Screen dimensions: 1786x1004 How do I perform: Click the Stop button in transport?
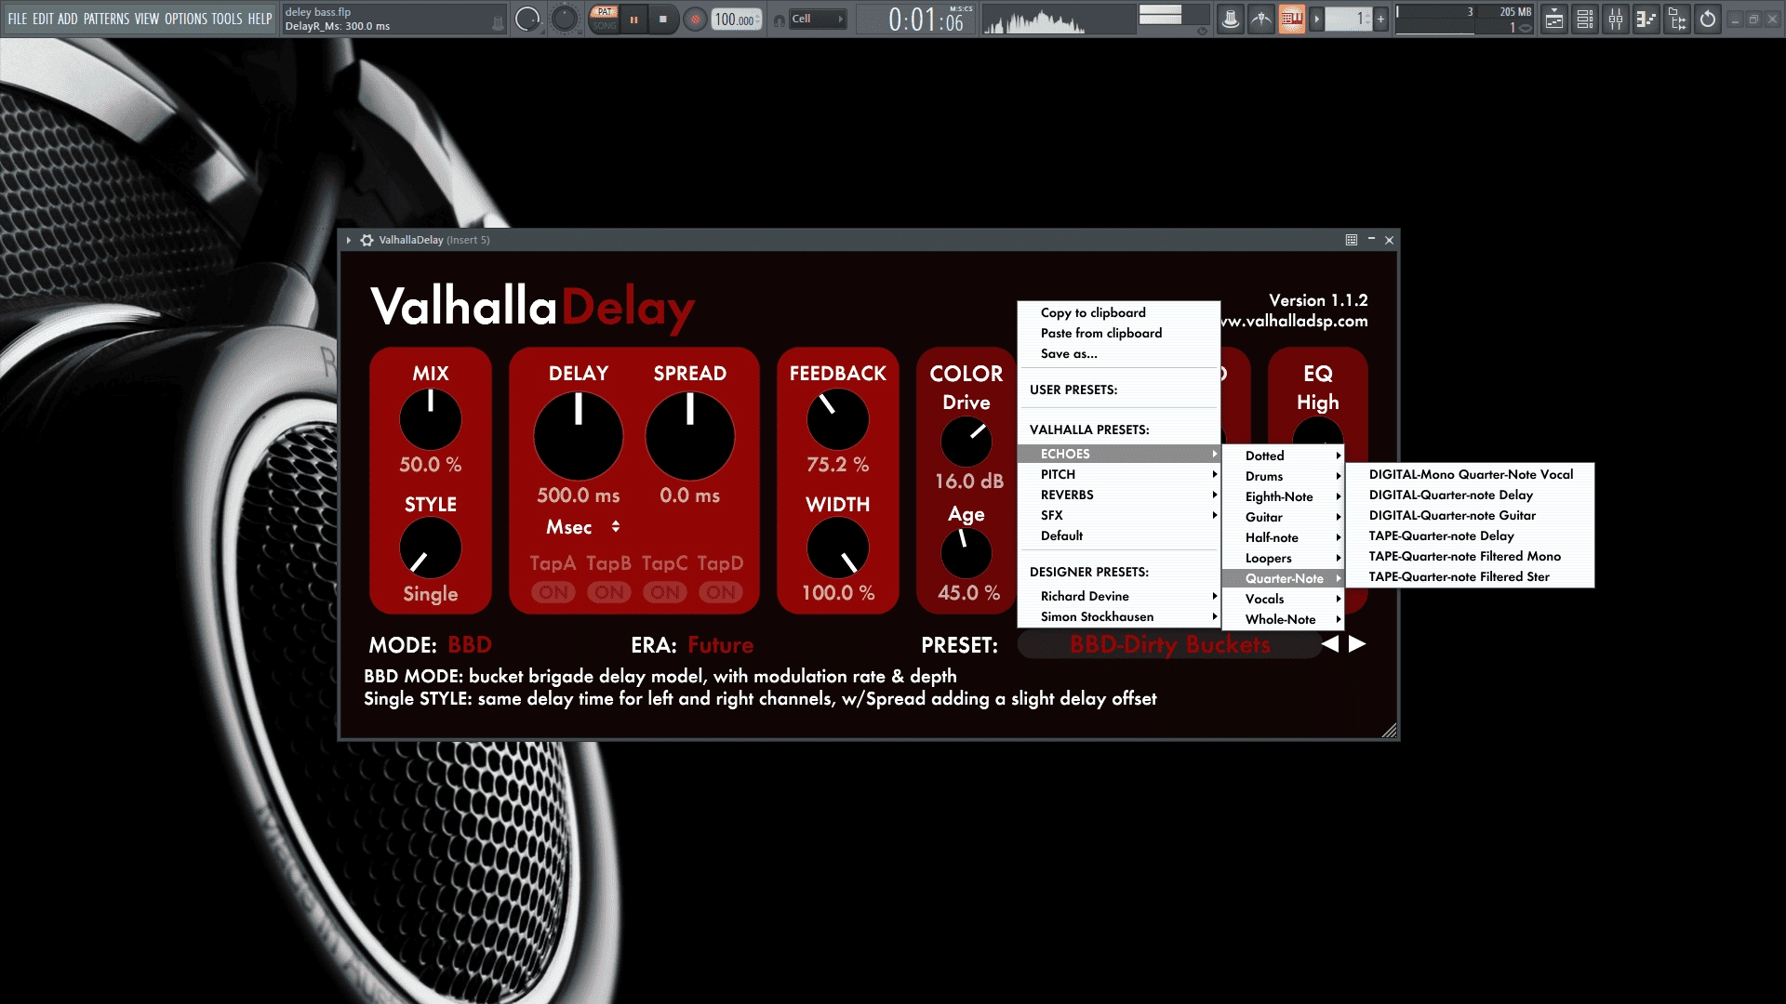click(x=662, y=19)
